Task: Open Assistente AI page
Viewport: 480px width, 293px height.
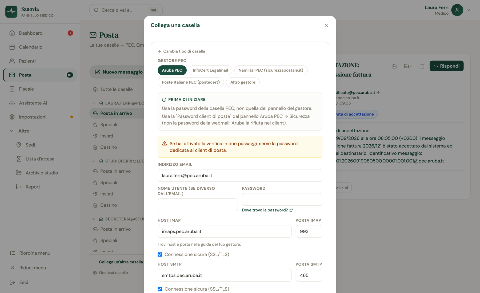Action: pyautogui.click(x=40, y=103)
